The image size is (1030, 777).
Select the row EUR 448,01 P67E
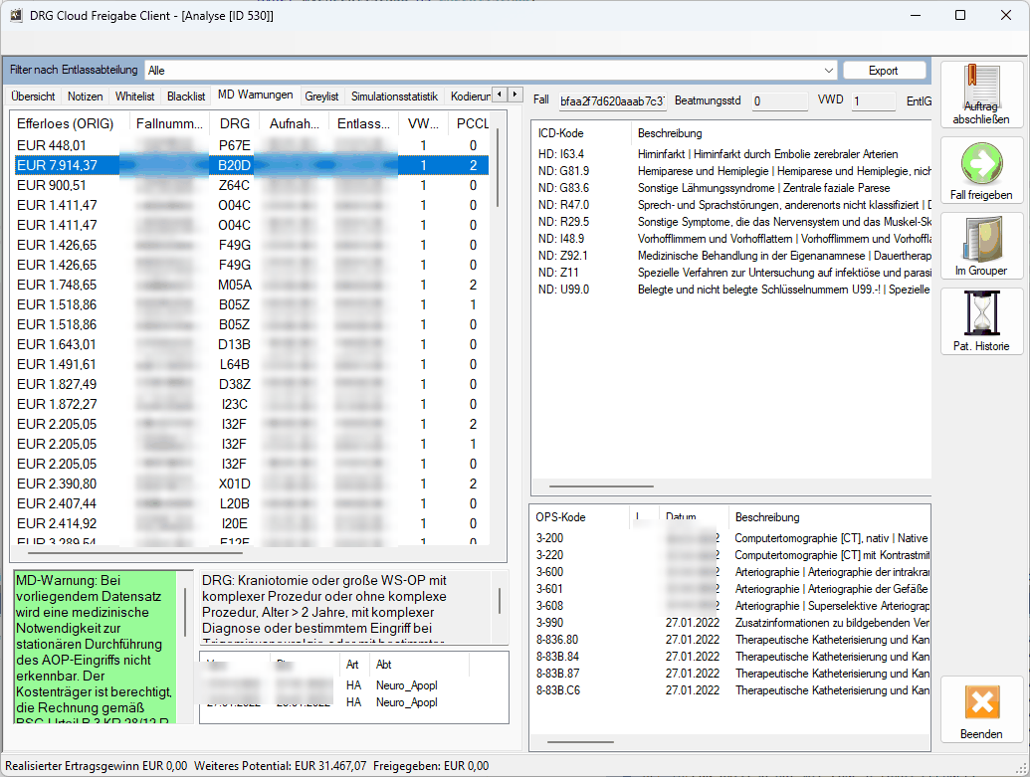(252, 145)
